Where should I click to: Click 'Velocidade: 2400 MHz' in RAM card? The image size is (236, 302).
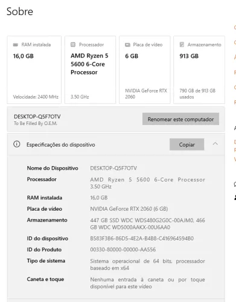point(36,97)
